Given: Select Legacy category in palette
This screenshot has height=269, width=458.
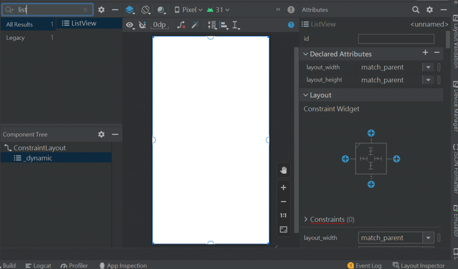Looking at the screenshot, I should [x=28, y=38].
